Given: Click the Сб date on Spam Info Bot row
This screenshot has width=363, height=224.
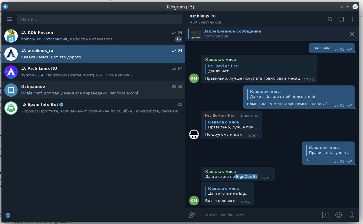Looking at the screenshot, I should coord(180,105).
